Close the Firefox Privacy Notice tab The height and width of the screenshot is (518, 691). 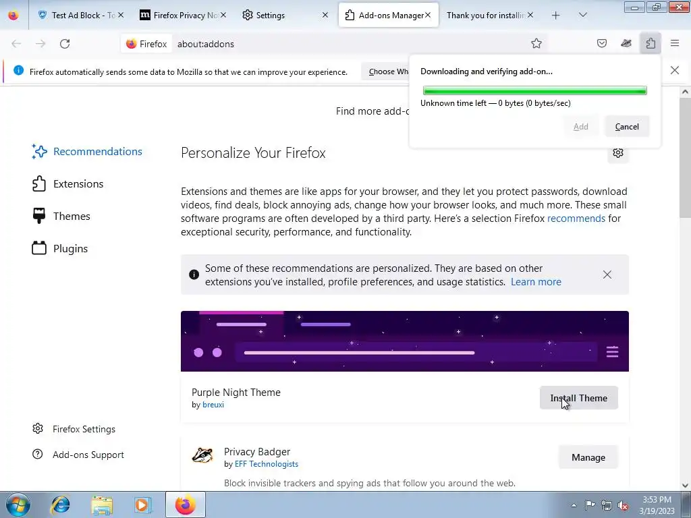(223, 15)
